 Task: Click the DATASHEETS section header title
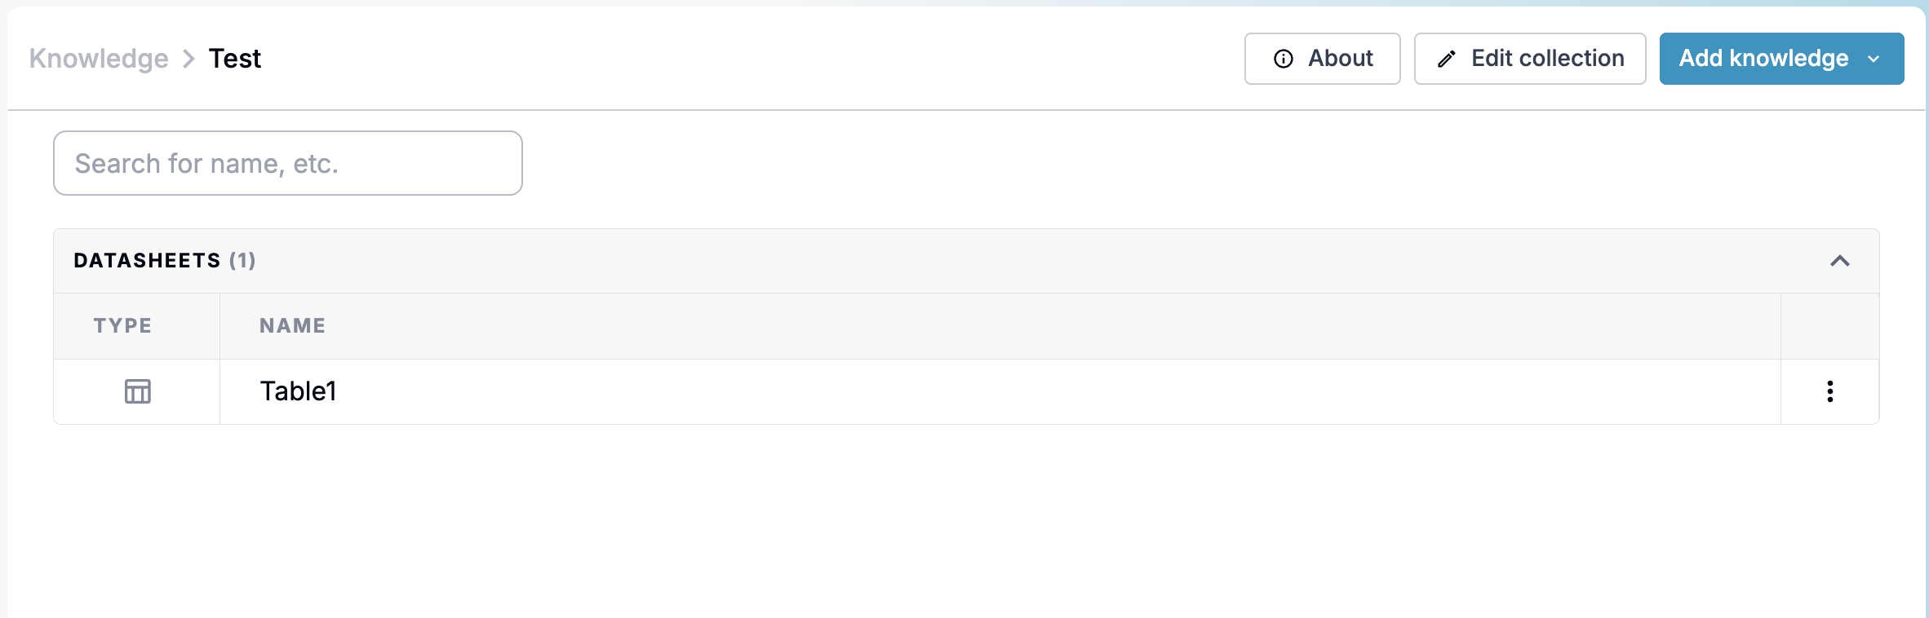click(147, 260)
